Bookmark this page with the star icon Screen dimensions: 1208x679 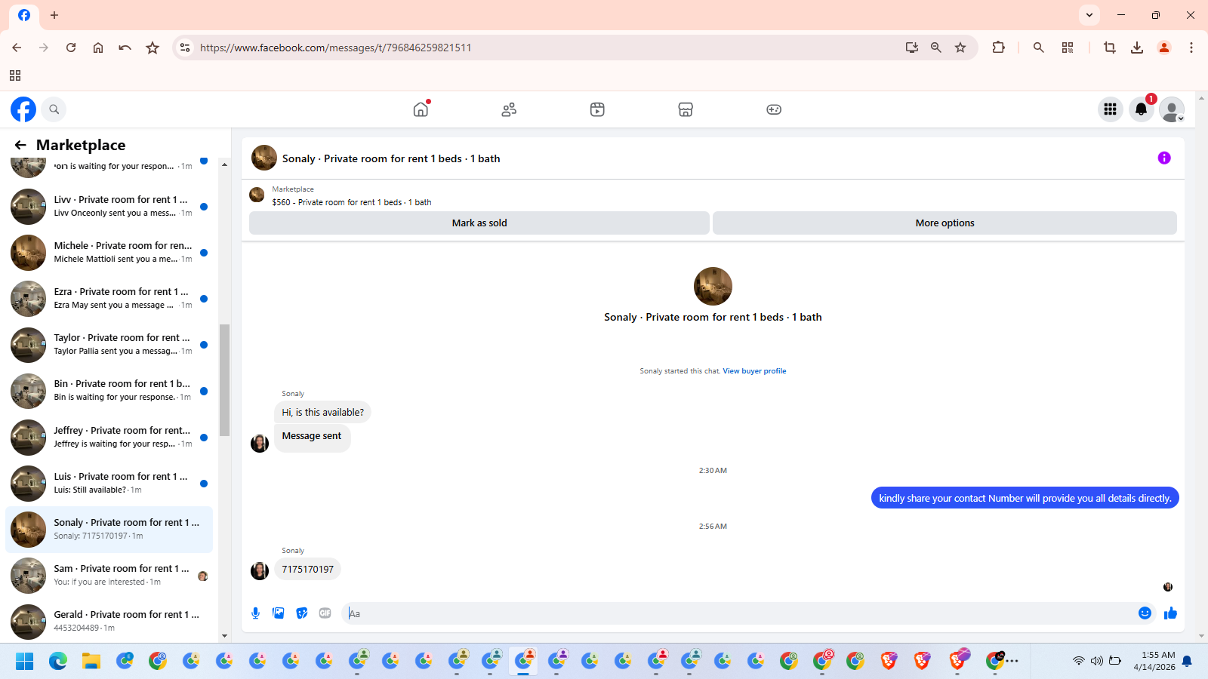pos(960,48)
